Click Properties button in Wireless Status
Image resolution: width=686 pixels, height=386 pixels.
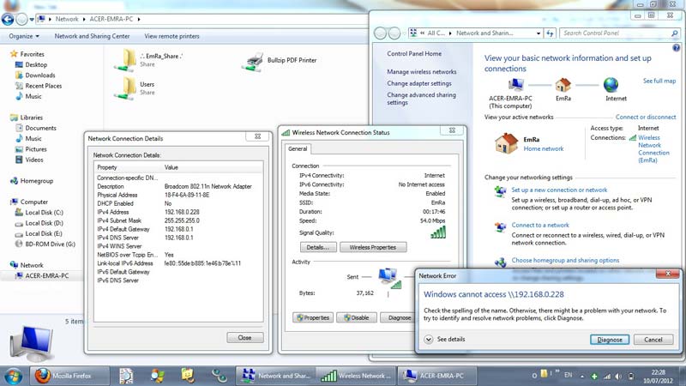pos(313,317)
